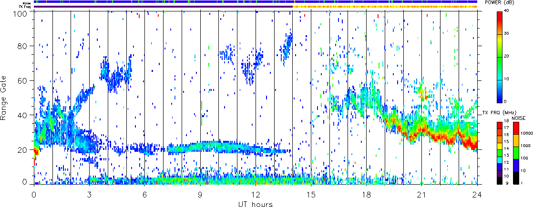Click the '16' label on TX FRQ colorbar
The width and height of the screenshot is (533, 207).
pos(506,135)
